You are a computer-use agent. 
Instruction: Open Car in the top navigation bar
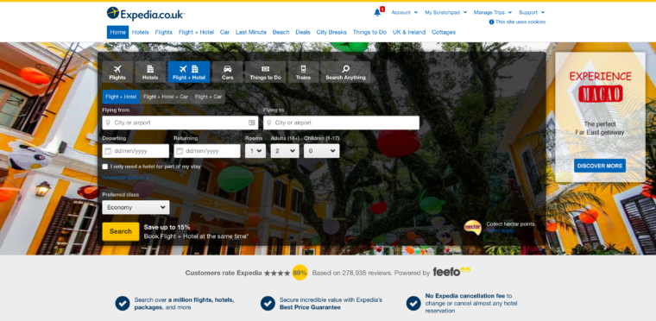point(224,32)
